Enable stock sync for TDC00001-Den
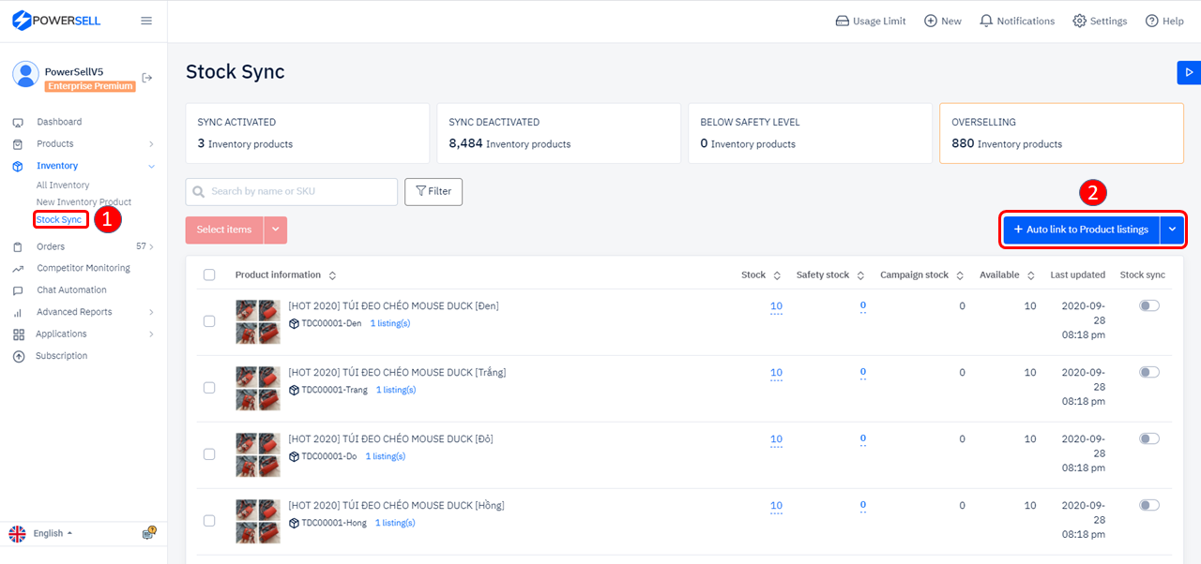This screenshot has height=564, width=1201. (x=1149, y=305)
